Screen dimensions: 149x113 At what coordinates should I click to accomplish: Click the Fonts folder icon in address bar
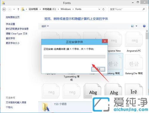pyautogui.click(x=23, y=9)
